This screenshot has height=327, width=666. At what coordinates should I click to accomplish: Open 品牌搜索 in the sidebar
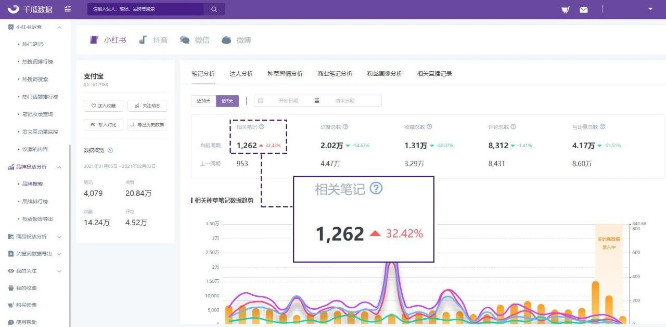[x=32, y=184]
